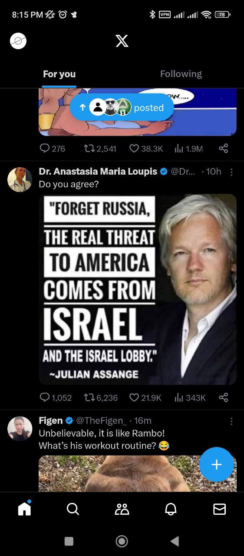Open the Julian Assange quote image
The width and height of the screenshot is (244, 556).
click(138, 289)
